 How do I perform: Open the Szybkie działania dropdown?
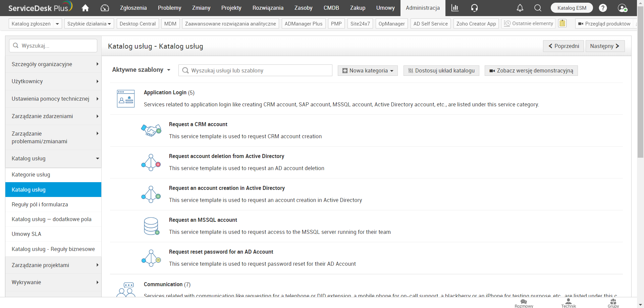[x=89, y=23]
